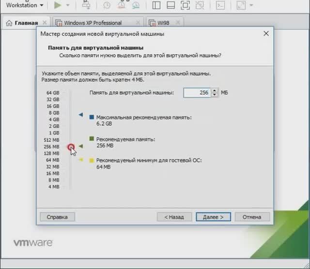
Task: Click the 32 MB scale label
Action: click(x=53, y=167)
